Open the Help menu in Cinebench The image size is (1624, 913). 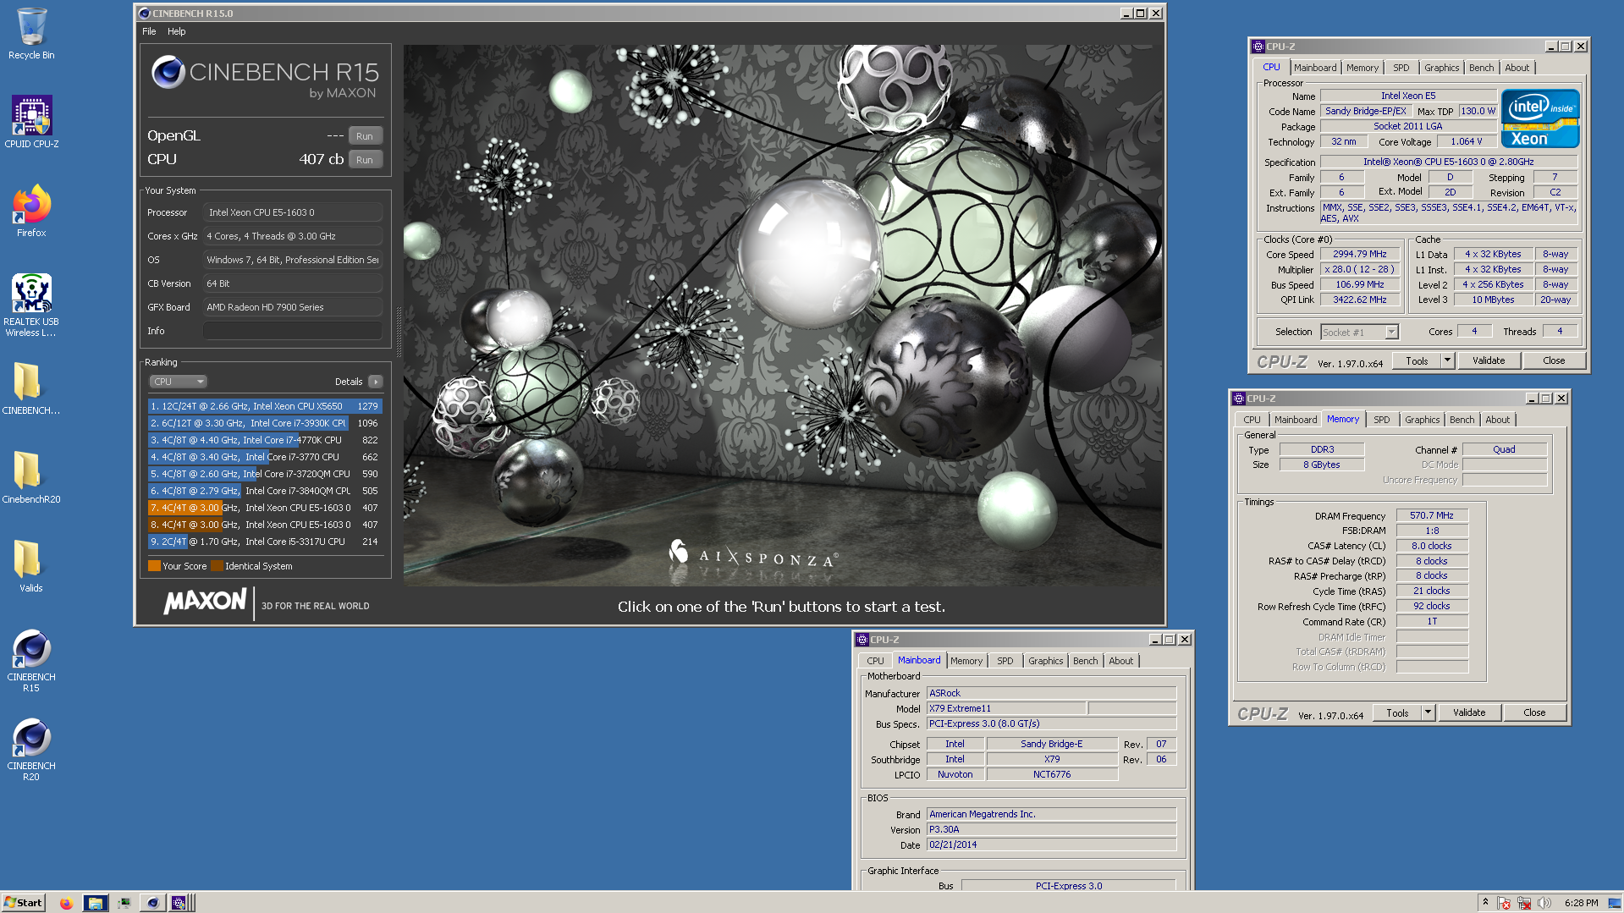click(x=176, y=31)
